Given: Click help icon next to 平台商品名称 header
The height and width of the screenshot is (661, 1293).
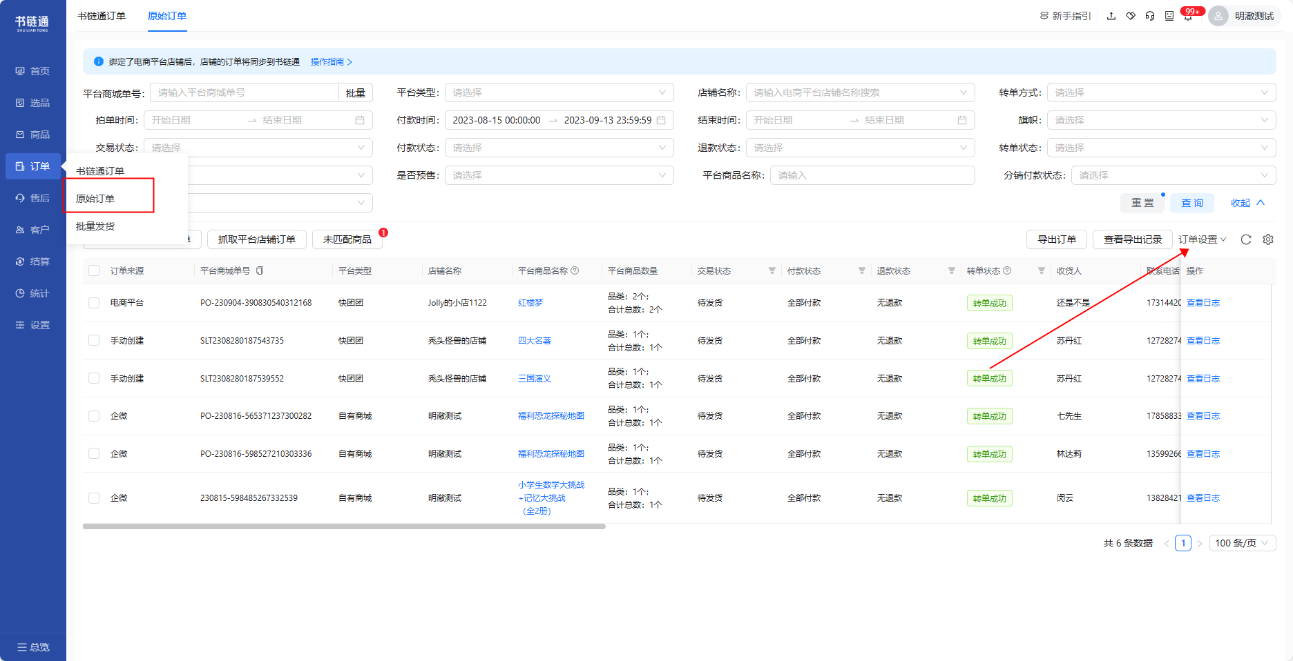Looking at the screenshot, I should coord(575,270).
